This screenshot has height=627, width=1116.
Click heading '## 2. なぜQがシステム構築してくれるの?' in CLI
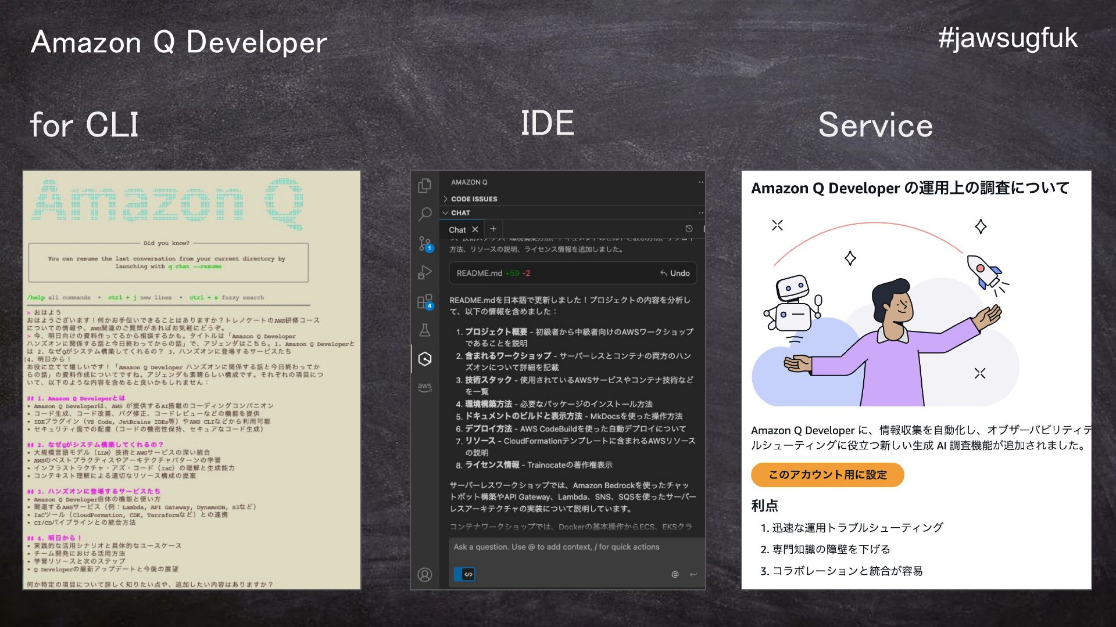coord(95,445)
